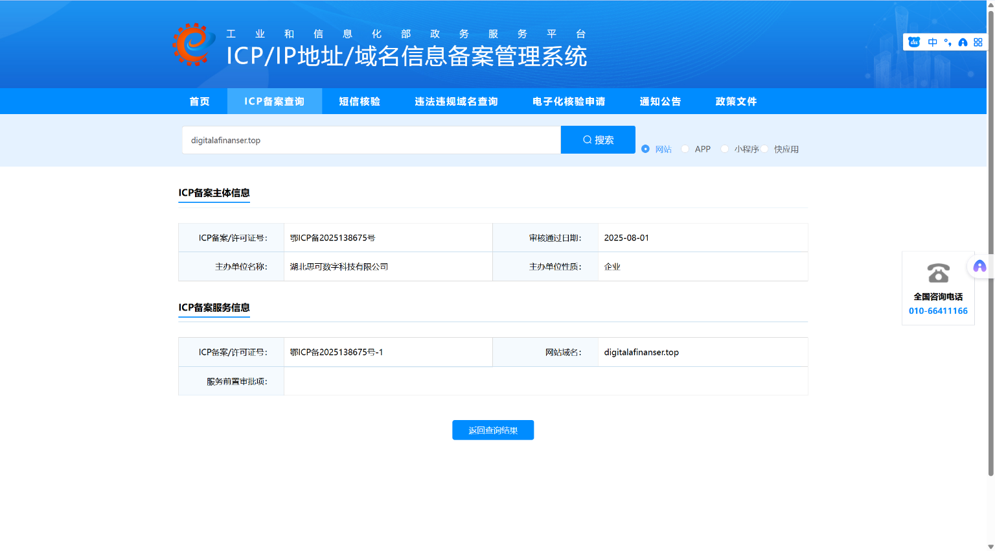995x551 pixels.
Task: Open the 政策文件 nav tab
Action: [736, 101]
